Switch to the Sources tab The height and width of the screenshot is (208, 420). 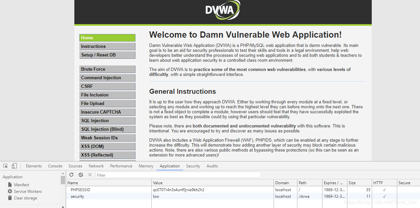(x=75, y=166)
